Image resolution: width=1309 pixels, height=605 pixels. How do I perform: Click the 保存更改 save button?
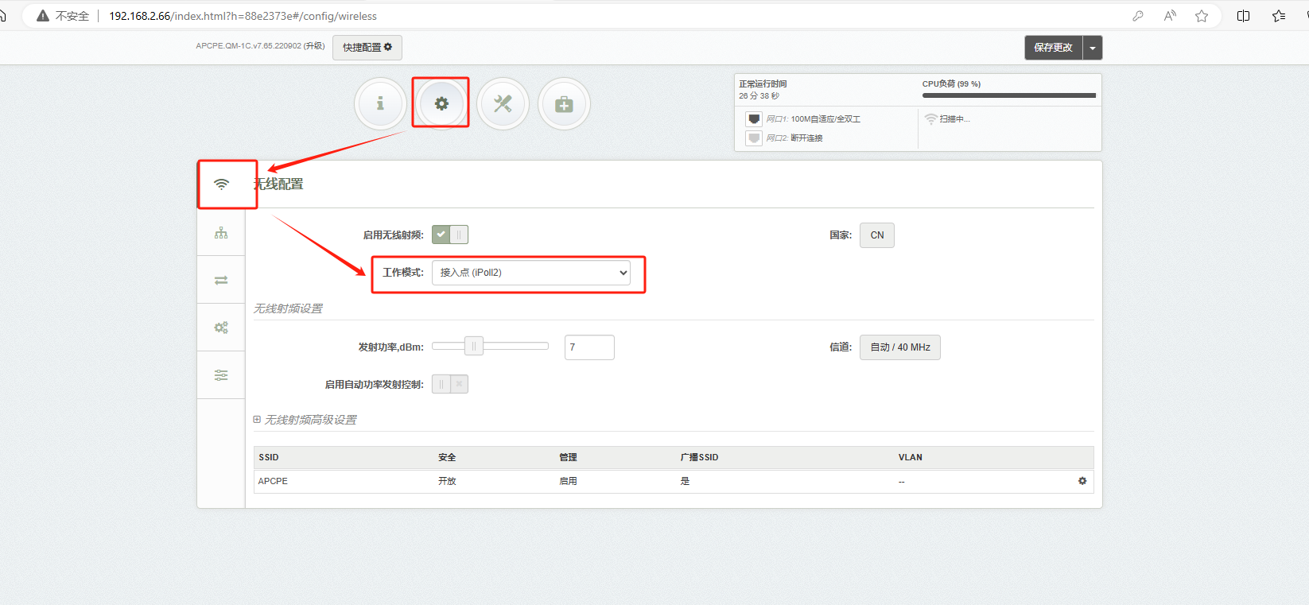pyautogui.click(x=1054, y=48)
